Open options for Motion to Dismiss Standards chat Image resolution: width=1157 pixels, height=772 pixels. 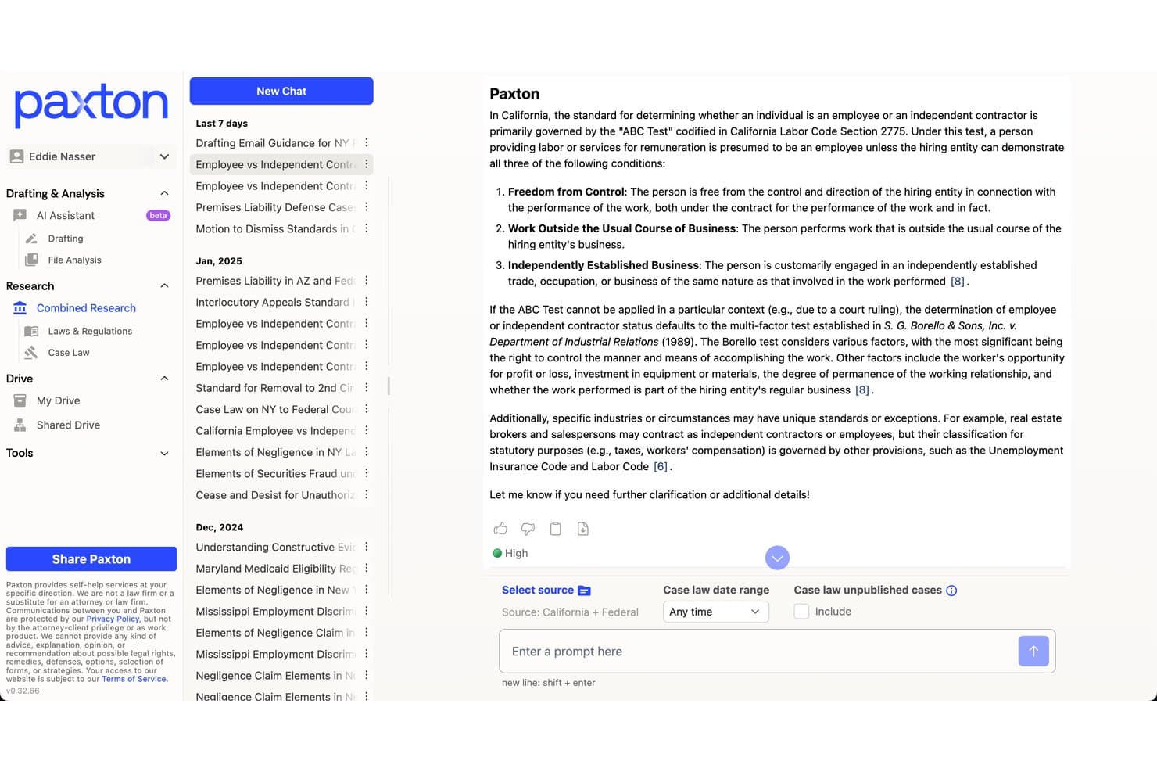tap(367, 228)
